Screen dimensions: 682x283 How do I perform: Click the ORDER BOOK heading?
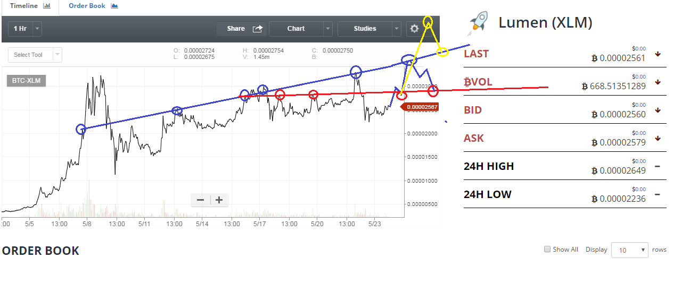point(40,251)
